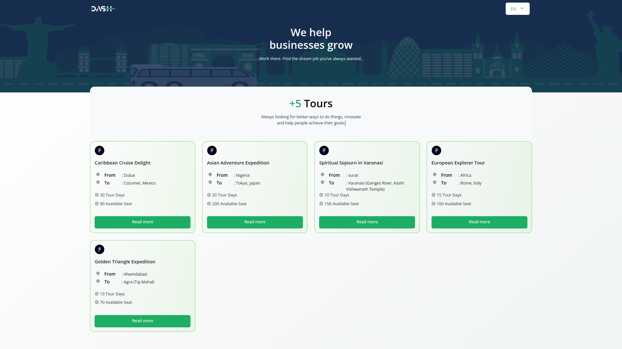Open the EN language dropdown
The image size is (622, 349).
pyautogui.click(x=517, y=9)
